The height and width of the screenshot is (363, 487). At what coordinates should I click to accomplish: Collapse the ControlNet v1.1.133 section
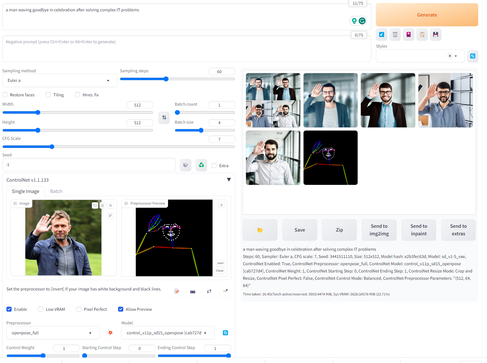[229, 180]
